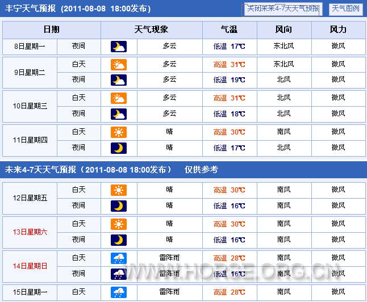Click the 关闭未来4-7天天气预报 button
The width and height of the screenshot is (367, 302).
283,9
